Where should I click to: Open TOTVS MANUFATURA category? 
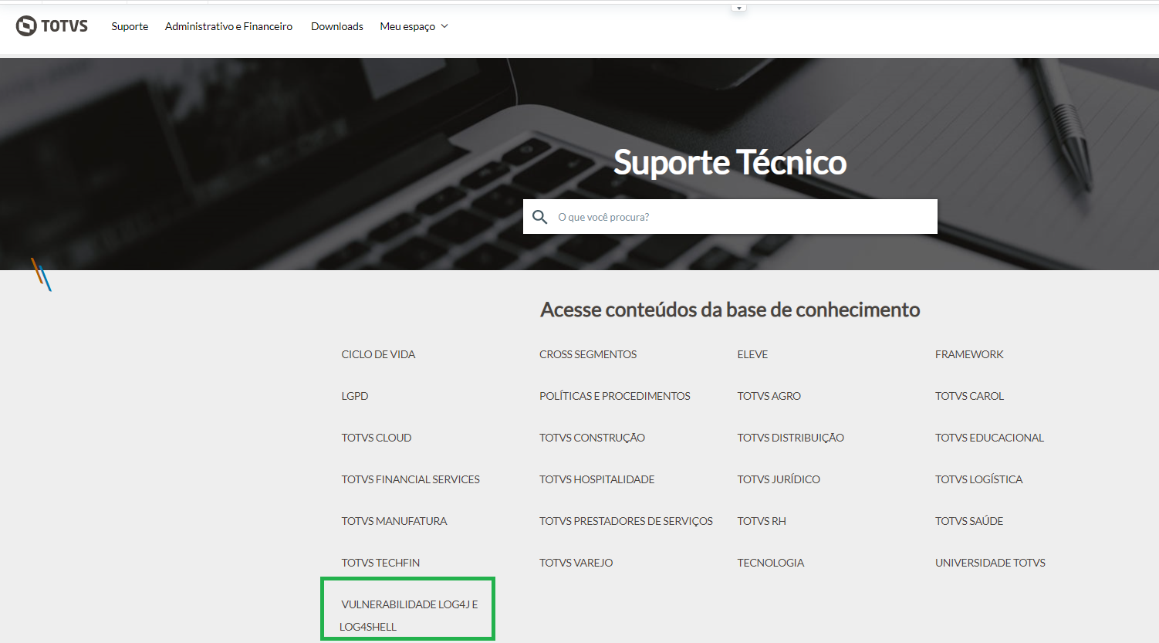click(394, 521)
